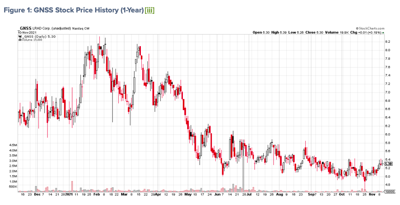Click the _GNSS ticker symbol in the chart header
400x205 pixels.
point(24,28)
